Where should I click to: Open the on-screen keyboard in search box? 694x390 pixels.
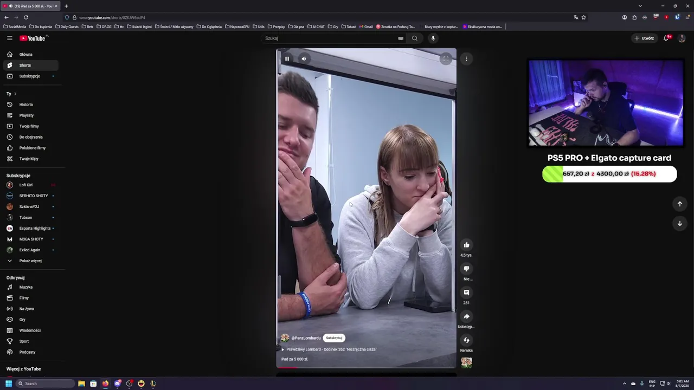coord(401,38)
